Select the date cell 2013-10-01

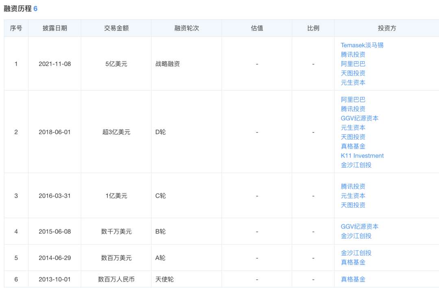tap(54, 279)
